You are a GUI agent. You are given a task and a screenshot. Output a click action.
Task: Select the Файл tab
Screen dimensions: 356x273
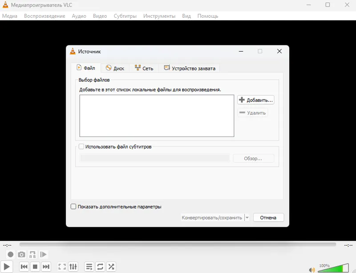click(x=86, y=68)
